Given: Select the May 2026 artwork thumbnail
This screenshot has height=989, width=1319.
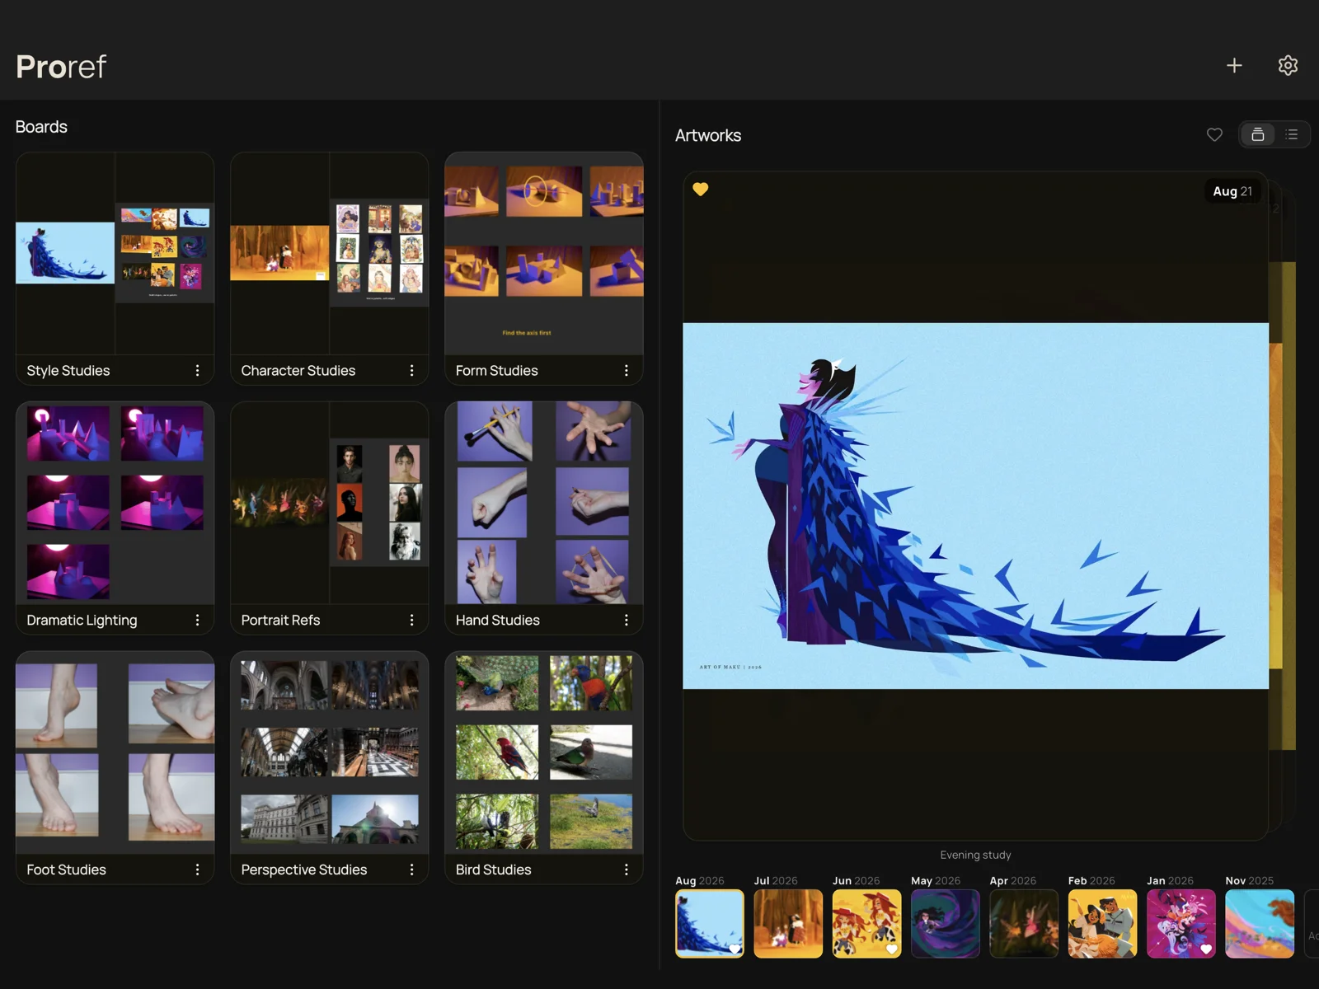Looking at the screenshot, I should [946, 923].
